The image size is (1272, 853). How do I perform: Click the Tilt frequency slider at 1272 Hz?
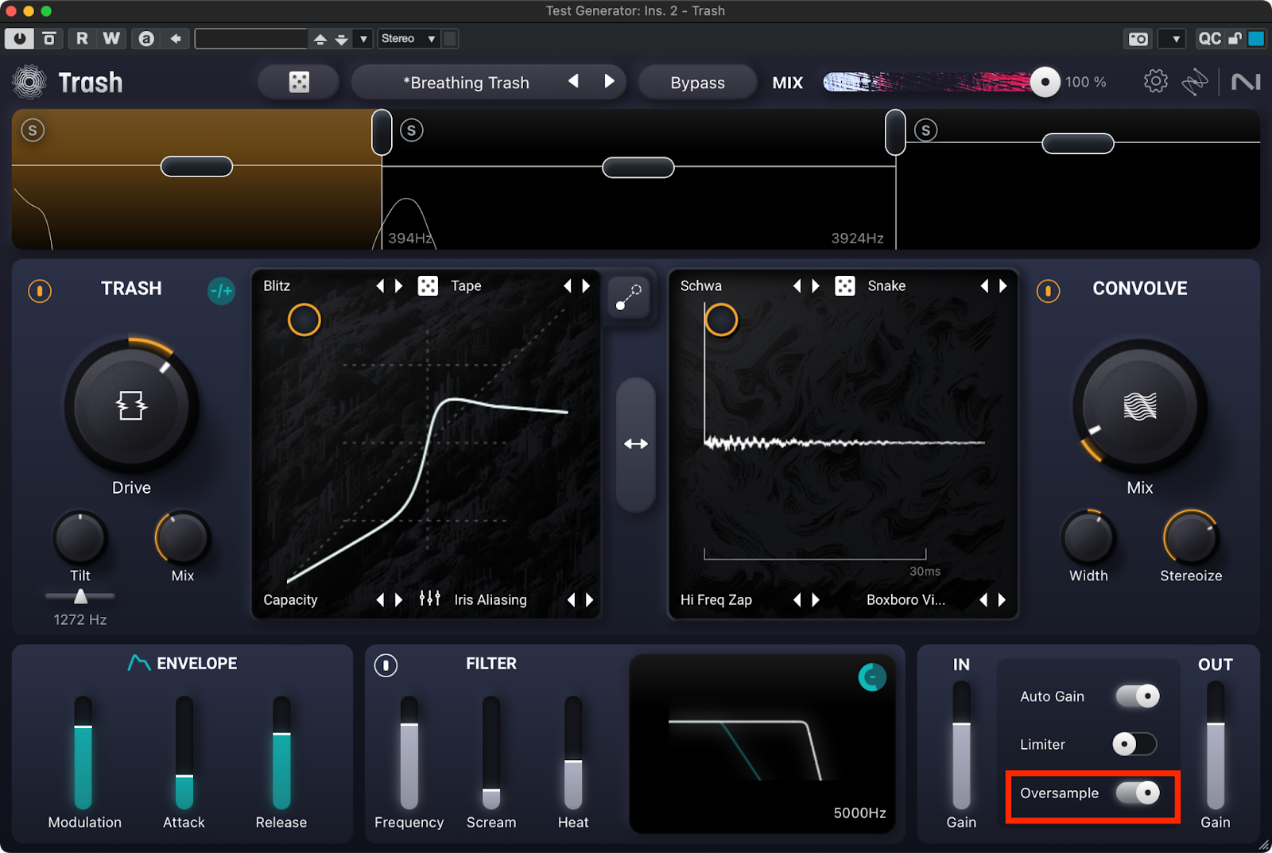[x=80, y=596]
